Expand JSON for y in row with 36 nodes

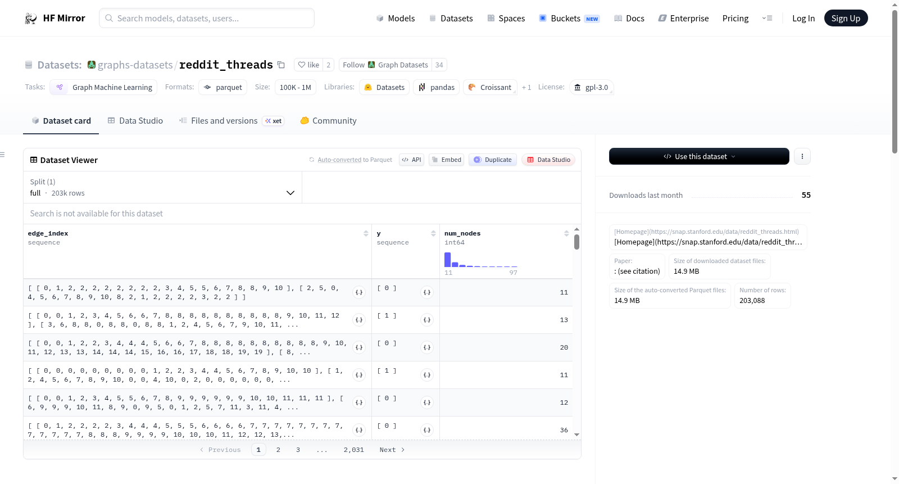click(x=427, y=430)
